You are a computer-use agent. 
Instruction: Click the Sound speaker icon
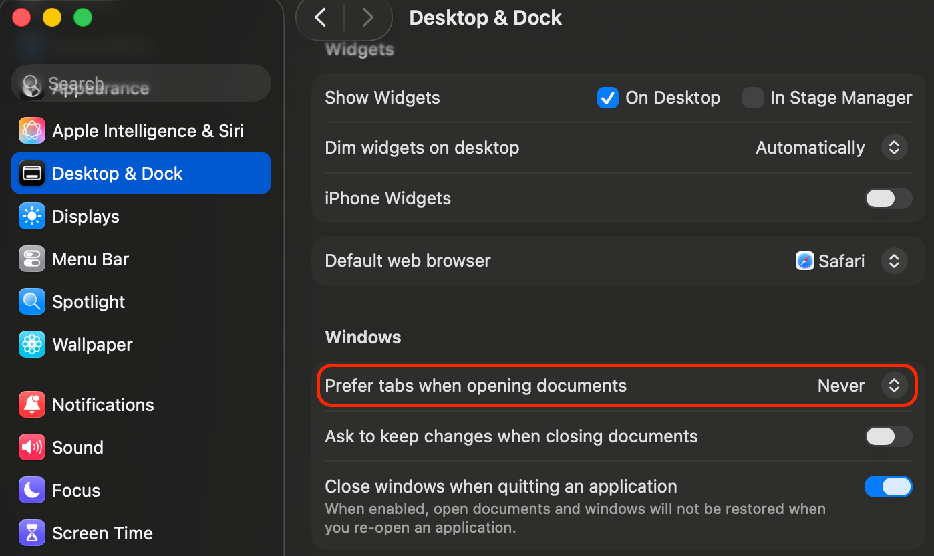pyautogui.click(x=32, y=448)
